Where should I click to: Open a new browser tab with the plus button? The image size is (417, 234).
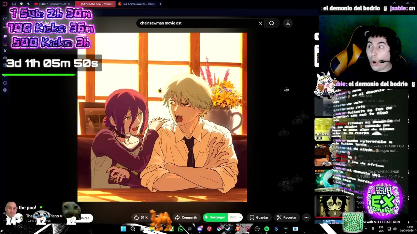tap(160, 4)
